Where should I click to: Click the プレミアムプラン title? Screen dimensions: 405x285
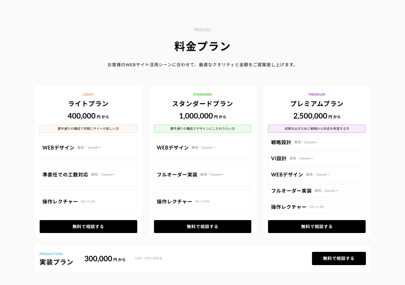coord(317,104)
